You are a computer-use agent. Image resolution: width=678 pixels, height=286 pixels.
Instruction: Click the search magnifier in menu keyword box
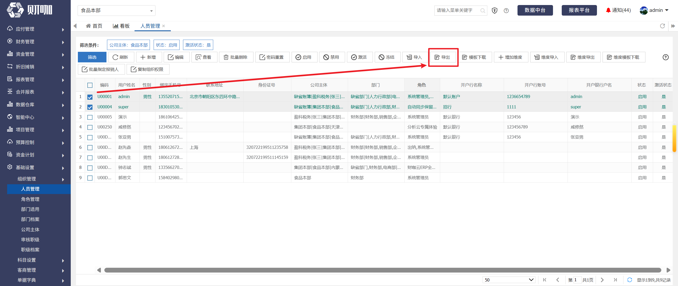tap(483, 11)
